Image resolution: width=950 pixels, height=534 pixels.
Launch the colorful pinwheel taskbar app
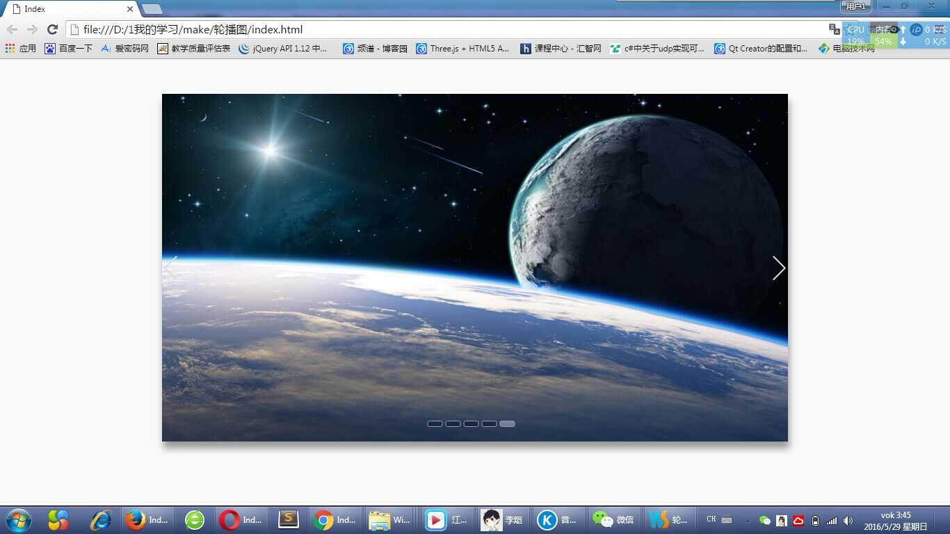58,520
